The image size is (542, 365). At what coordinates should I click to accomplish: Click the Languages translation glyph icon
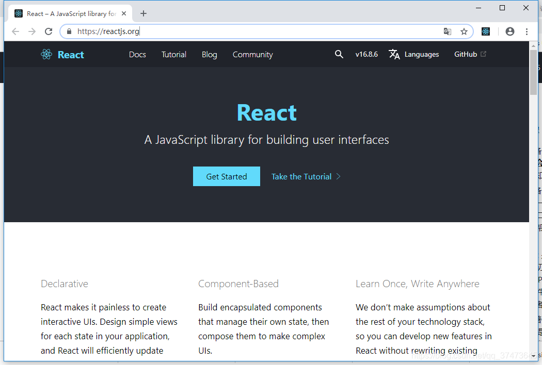[x=394, y=54]
